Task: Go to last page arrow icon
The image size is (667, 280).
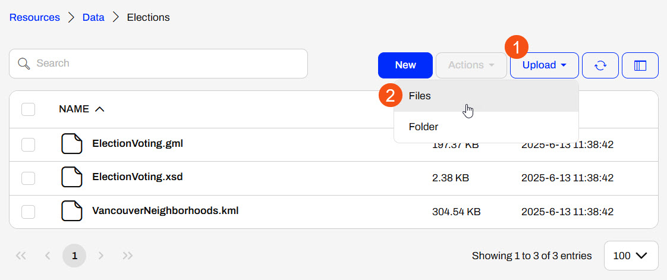Action: point(128,256)
